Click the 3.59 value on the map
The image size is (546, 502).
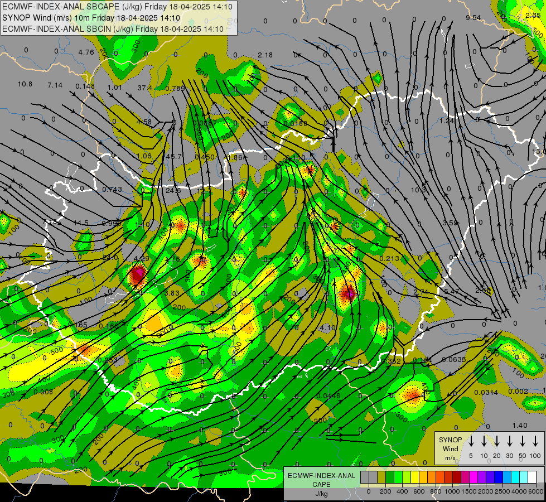click(x=450, y=223)
